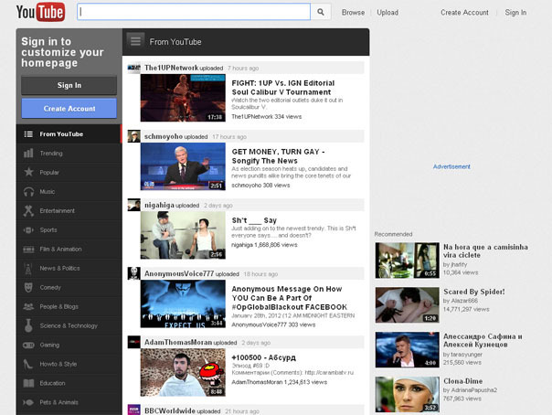Select Education label in sidebar
The image size is (552, 415).
click(52, 383)
